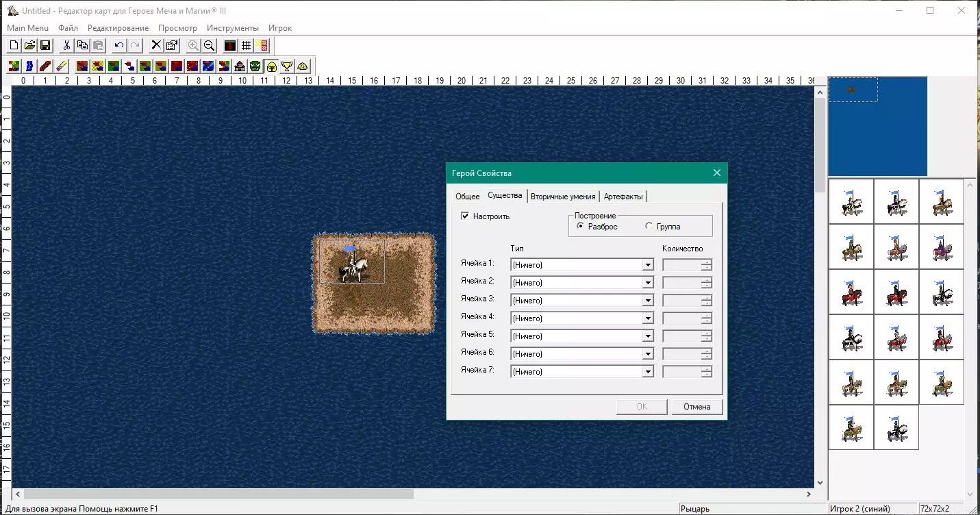The height and width of the screenshot is (515, 980).
Task: Open the heroes palette with the yellow helmet icon
Action: pos(271,66)
